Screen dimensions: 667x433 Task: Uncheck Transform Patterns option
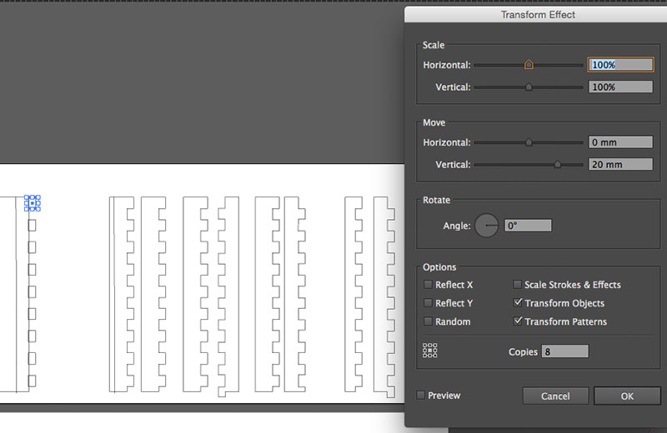click(x=517, y=321)
